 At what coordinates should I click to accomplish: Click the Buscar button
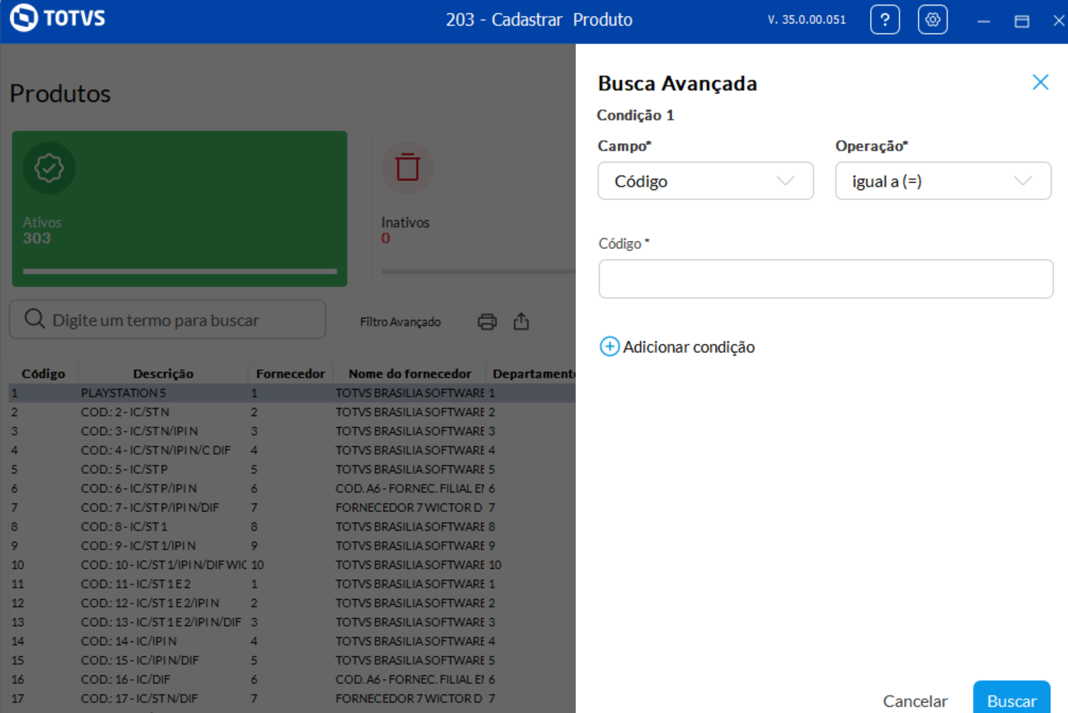(x=1011, y=700)
